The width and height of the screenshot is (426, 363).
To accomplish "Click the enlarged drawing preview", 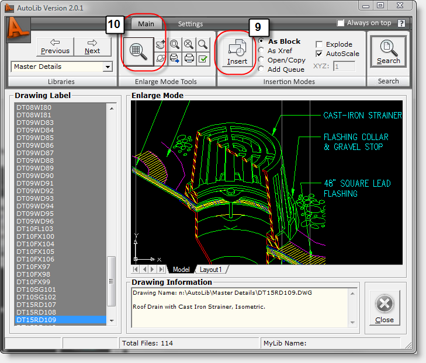I will [266, 182].
